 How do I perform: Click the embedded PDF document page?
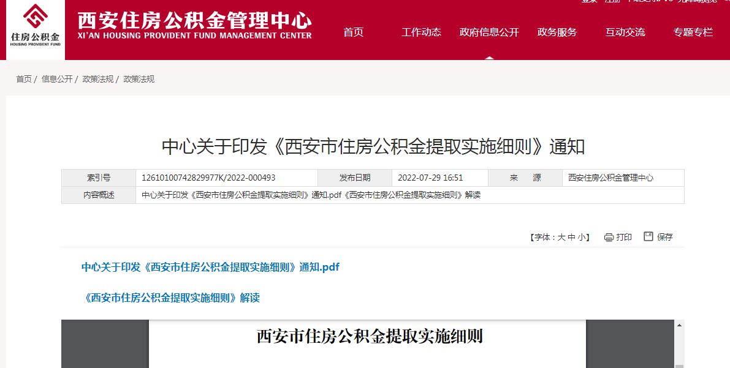(368, 352)
